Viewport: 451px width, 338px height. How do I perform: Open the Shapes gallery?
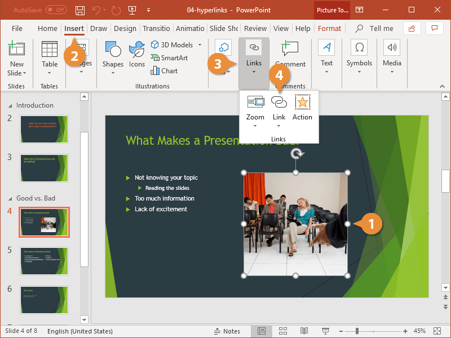click(113, 57)
